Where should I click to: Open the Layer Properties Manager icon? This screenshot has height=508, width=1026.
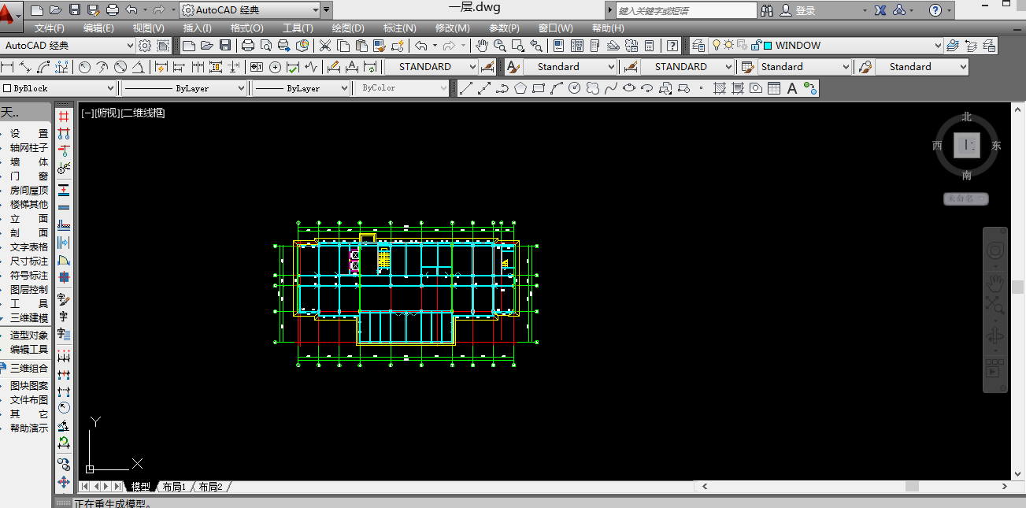coord(698,46)
